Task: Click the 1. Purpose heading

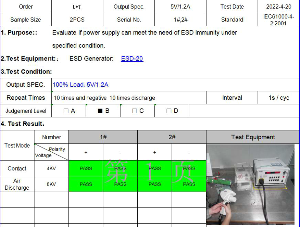Action: point(19,33)
